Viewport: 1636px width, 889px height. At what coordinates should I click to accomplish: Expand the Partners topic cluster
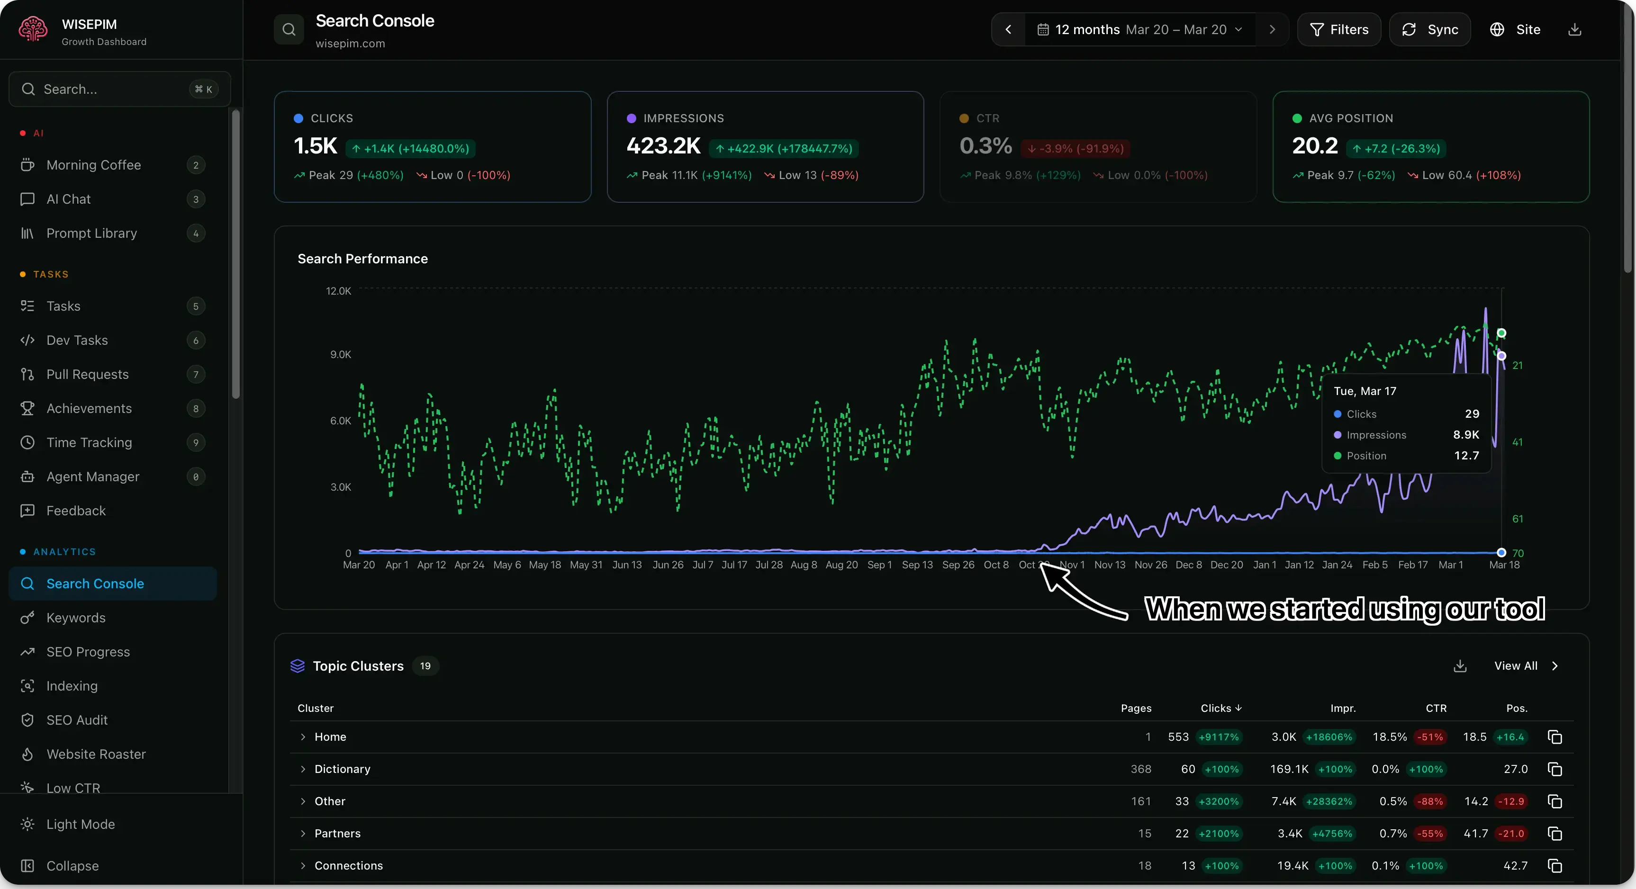tap(304, 833)
